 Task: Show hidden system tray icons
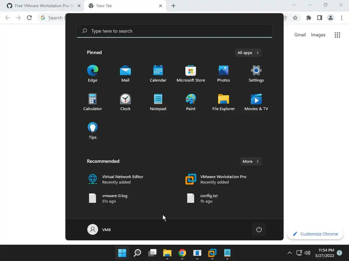[290, 253]
